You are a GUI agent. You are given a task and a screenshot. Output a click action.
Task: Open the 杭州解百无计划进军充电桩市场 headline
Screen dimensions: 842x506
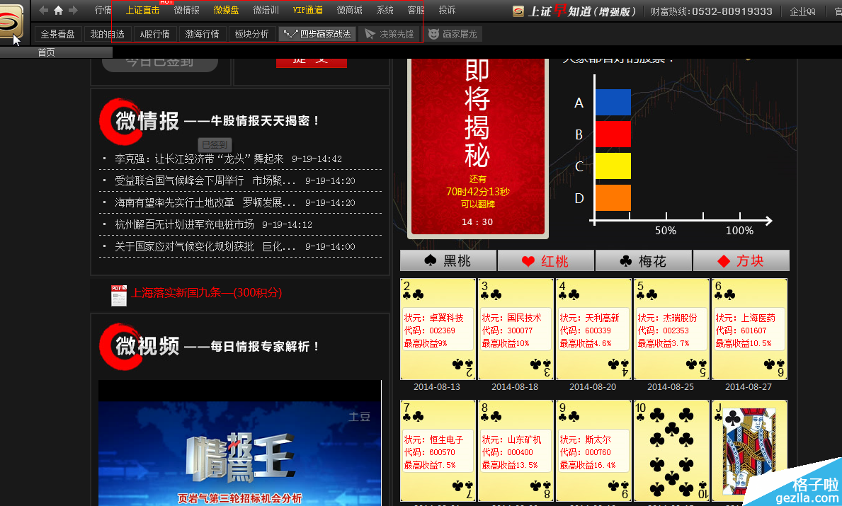pos(184,225)
